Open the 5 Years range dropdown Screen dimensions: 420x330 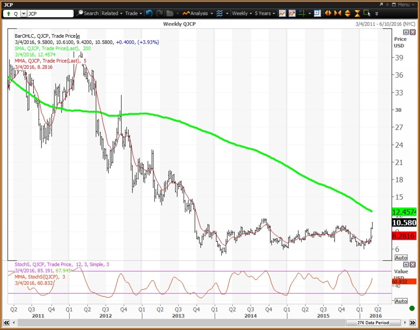[265, 13]
